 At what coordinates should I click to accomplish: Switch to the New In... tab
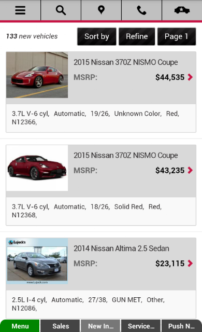point(101,326)
